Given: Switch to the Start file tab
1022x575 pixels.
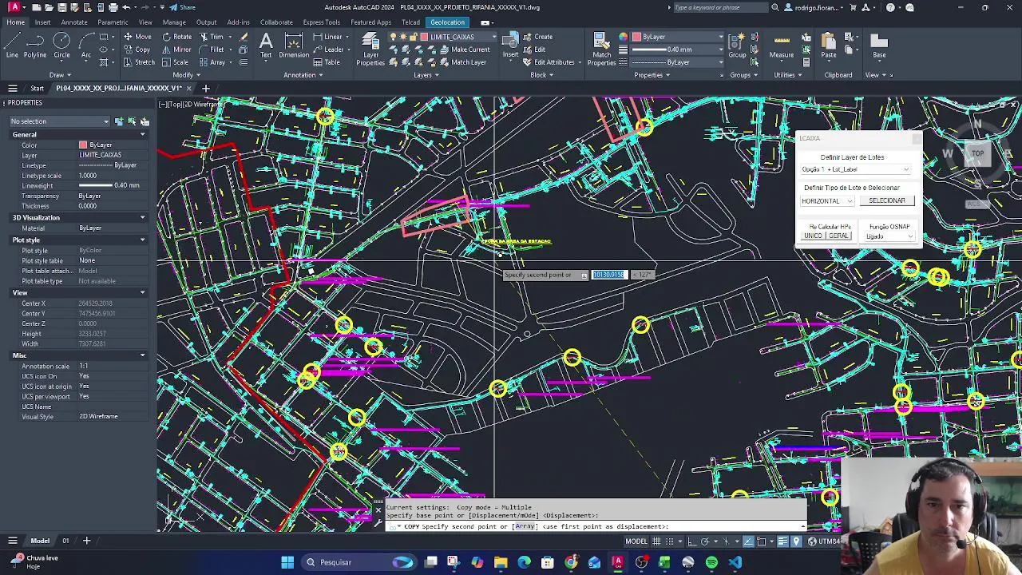Looking at the screenshot, I should point(37,89).
